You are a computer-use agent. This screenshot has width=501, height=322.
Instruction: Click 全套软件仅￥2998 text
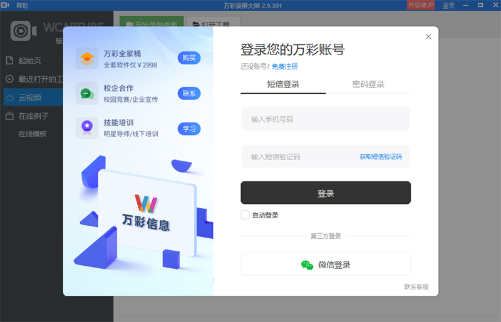pyautogui.click(x=130, y=65)
